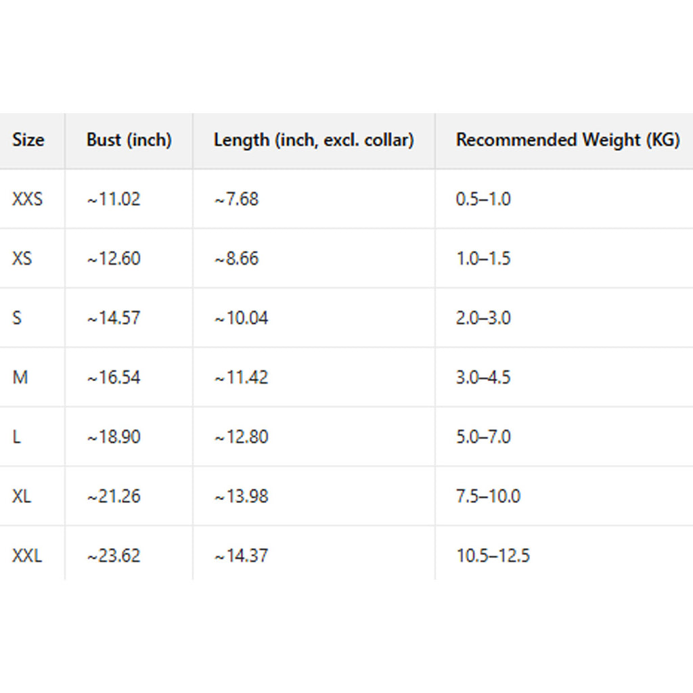This screenshot has width=693, height=693.
Task: Click the ~14.57 bust value
Action: coord(114,317)
